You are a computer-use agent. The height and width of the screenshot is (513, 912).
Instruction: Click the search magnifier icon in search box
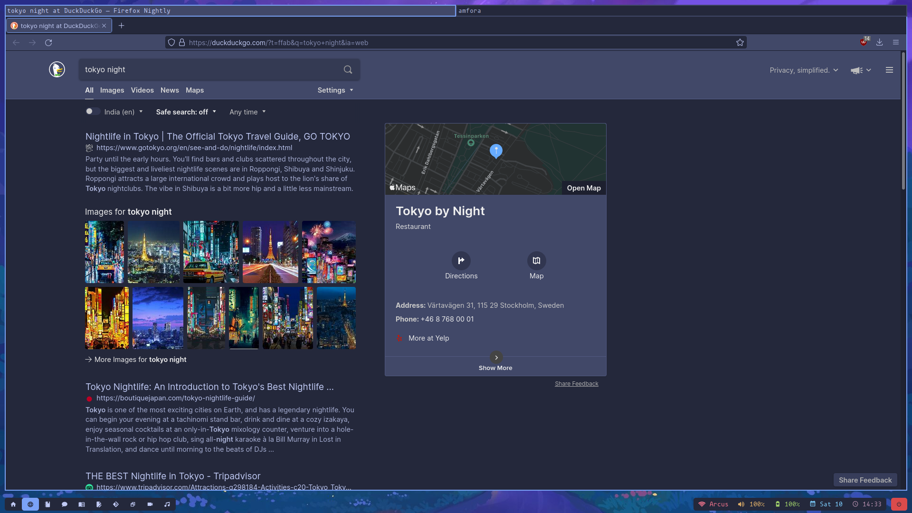(348, 70)
